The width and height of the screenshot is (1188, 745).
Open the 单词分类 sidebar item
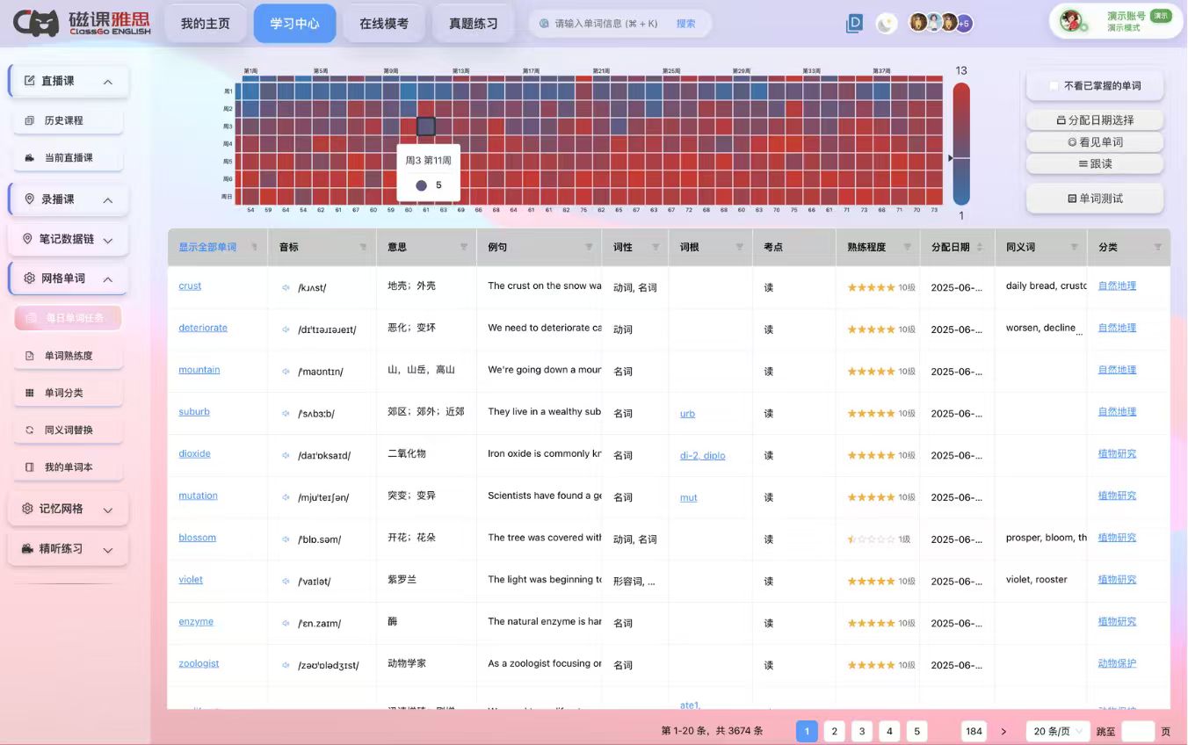(x=68, y=392)
